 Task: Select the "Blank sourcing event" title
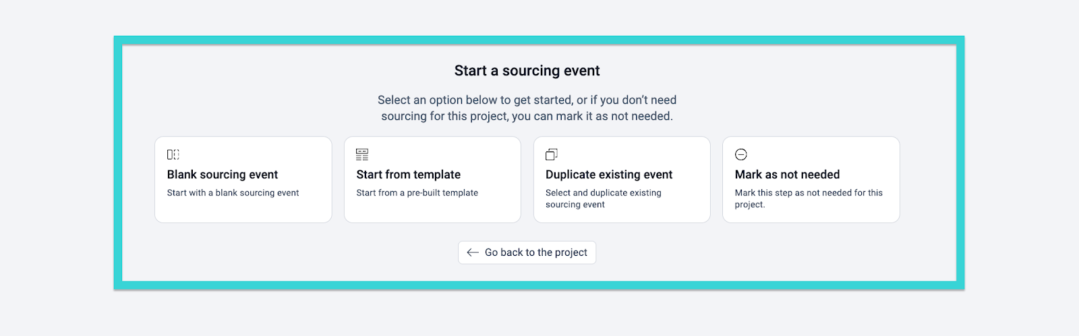tap(223, 174)
